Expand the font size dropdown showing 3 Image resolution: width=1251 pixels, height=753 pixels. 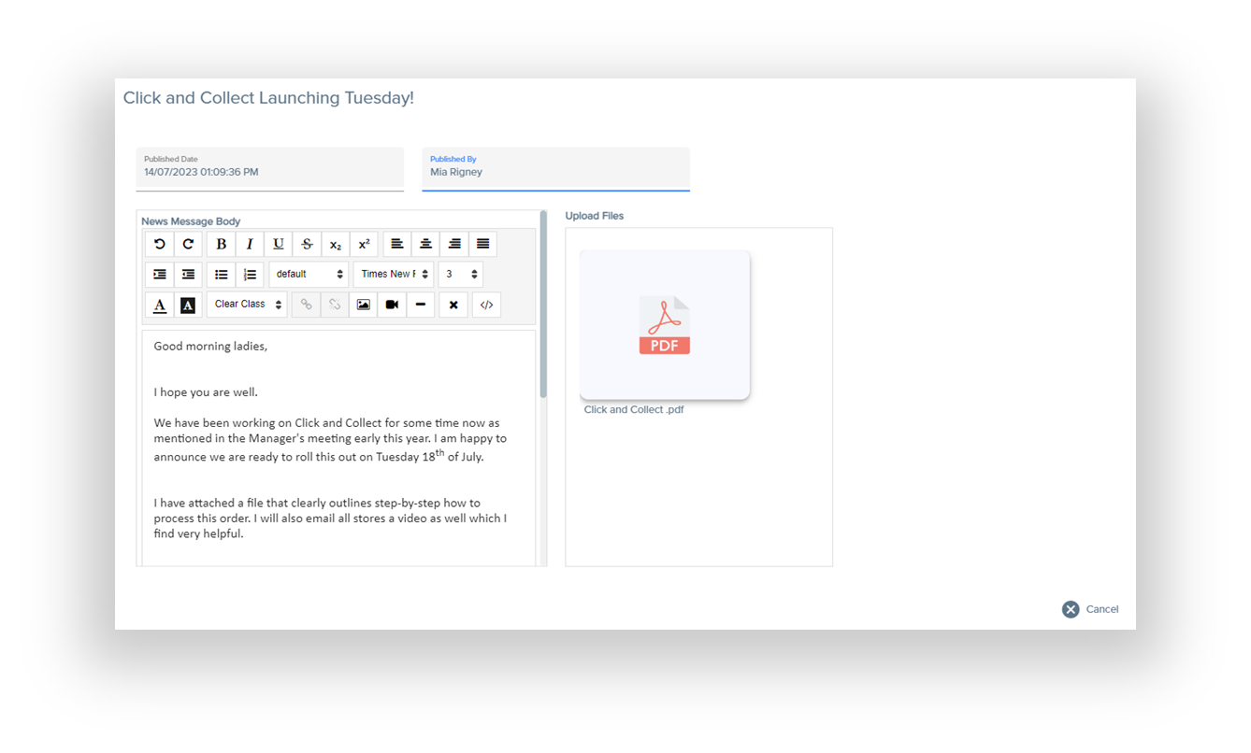tap(461, 275)
